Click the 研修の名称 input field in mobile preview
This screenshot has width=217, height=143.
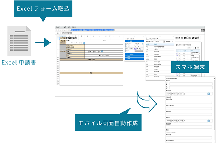point(189,103)
